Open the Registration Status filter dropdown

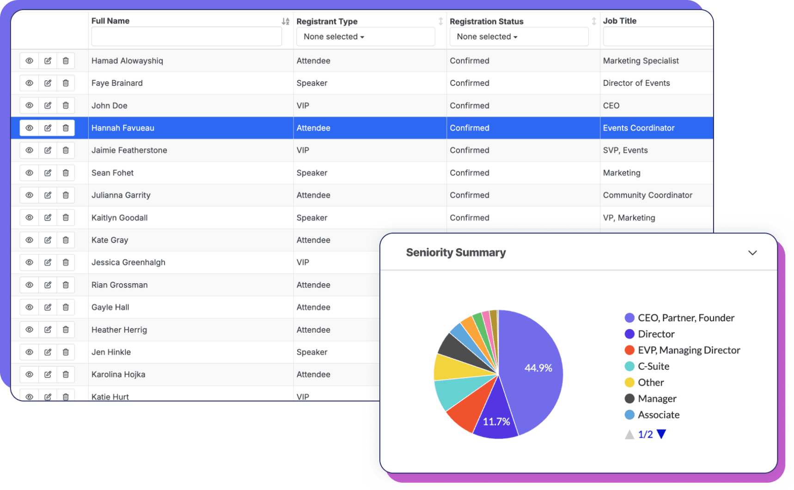(x=519, y=36)
